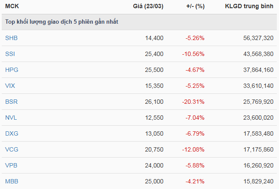Open the SHB stock ticker link
Screen dimensions: 279x189
click(x=11, y=38)
